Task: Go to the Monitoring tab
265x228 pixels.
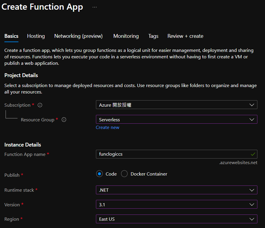Action: 126,36
